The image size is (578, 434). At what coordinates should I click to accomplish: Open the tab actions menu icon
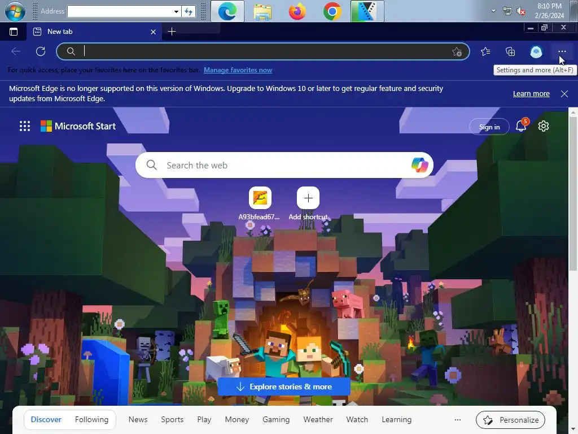pos(14,32)
